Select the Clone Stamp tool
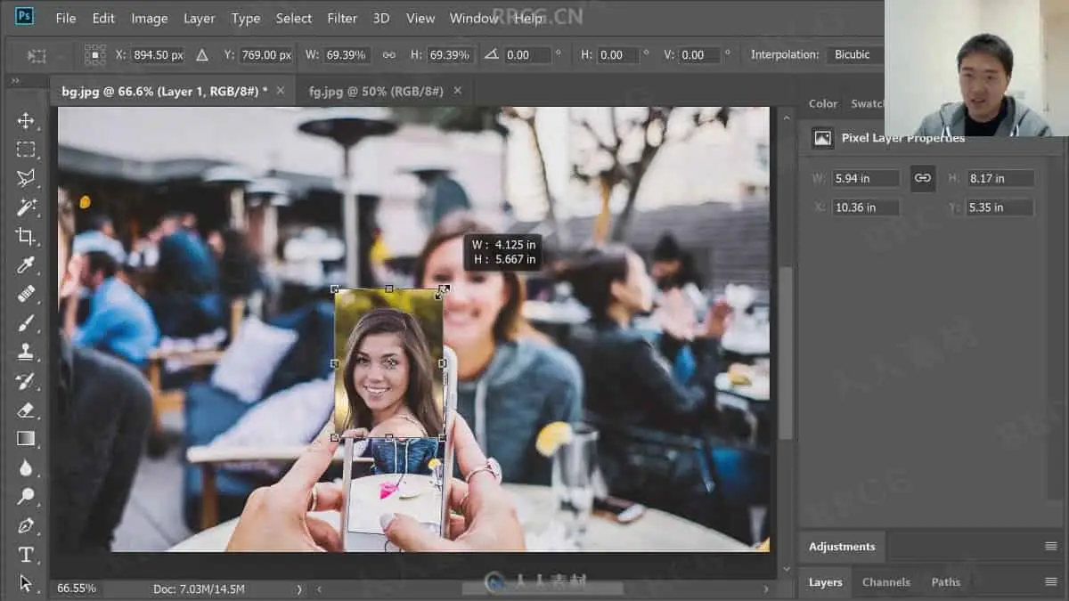Image resolution: width=1069 pixels, height=601 pixels. click(x=26, y=352)
